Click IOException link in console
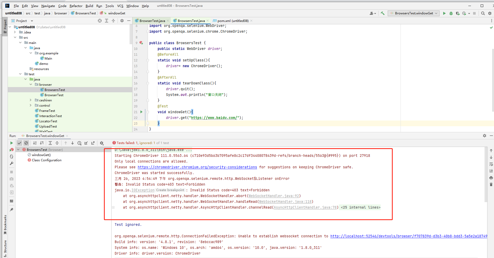 pyautogui.click(x=143, y=190)
